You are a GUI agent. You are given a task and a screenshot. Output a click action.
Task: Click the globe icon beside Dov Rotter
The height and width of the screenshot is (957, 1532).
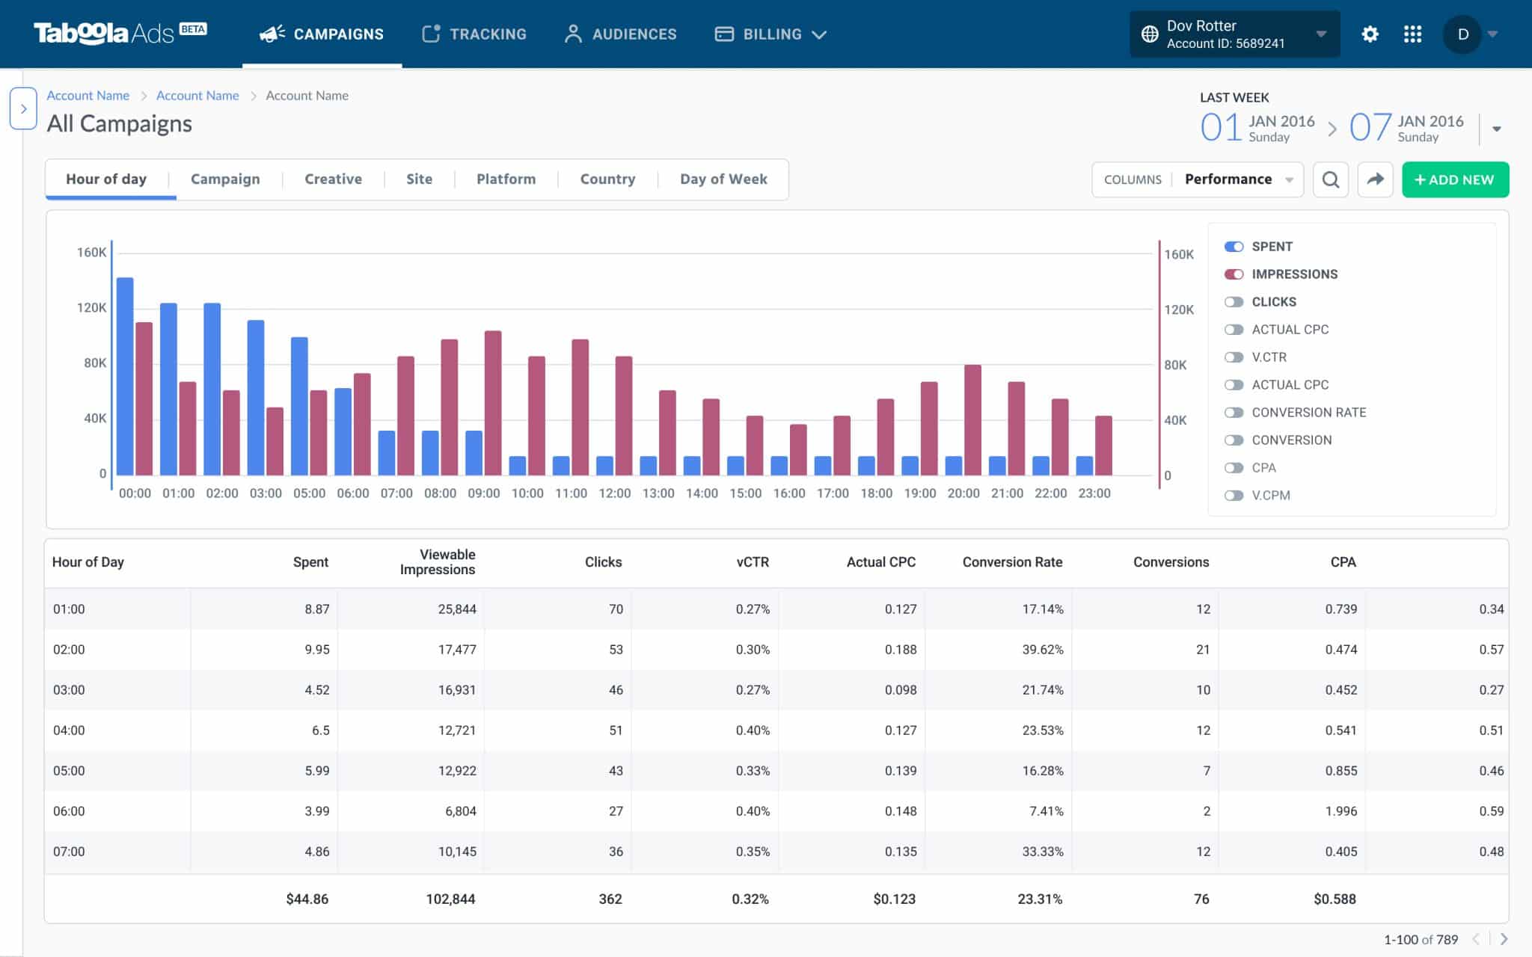coord(1149,34)
